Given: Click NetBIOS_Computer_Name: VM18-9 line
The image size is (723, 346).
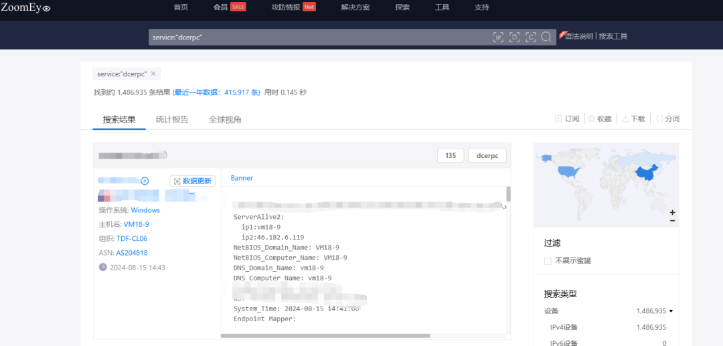Looking at the screenshot, I should click(291, 258).
